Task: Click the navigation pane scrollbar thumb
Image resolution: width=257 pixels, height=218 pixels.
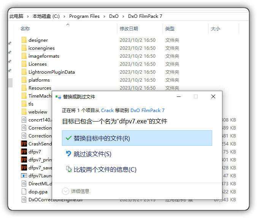Action: tap(11, 83)
